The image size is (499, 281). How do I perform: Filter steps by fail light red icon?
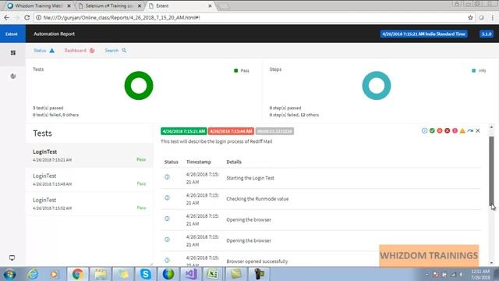click(x=440, y=130)
